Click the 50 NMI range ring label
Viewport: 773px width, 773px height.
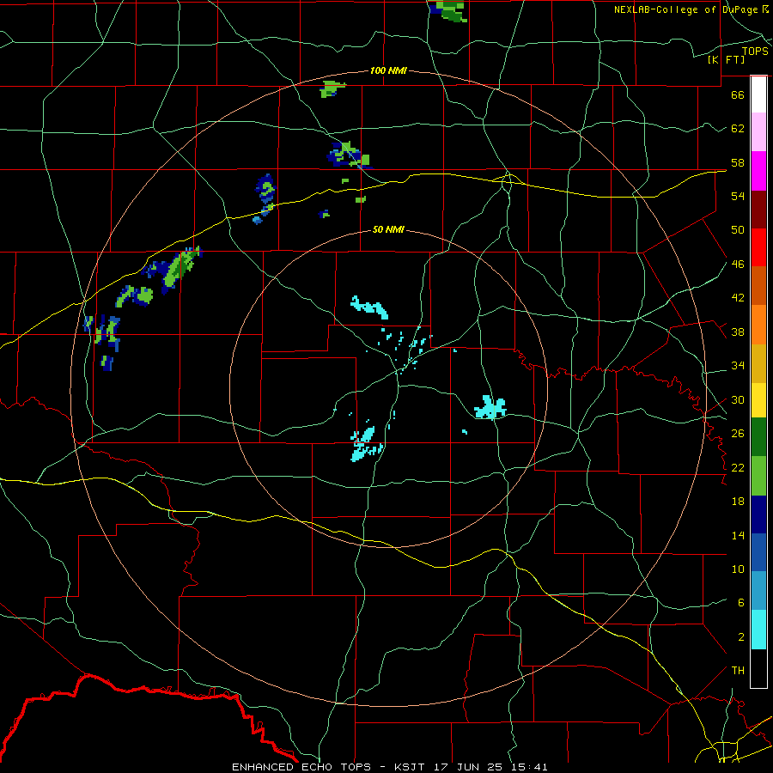pos(388,229)
